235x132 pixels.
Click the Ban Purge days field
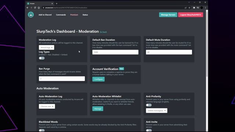coord(62,79)
